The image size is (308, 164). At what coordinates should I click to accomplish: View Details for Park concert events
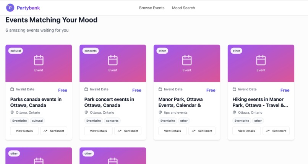coord(99,131)
